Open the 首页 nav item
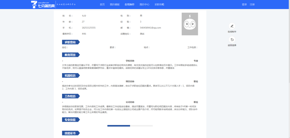The width and height of the screenshot is (290, 138). (102, 4)
